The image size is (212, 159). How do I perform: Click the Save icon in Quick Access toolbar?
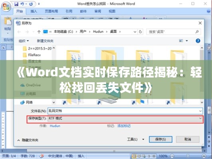(16, 4)
